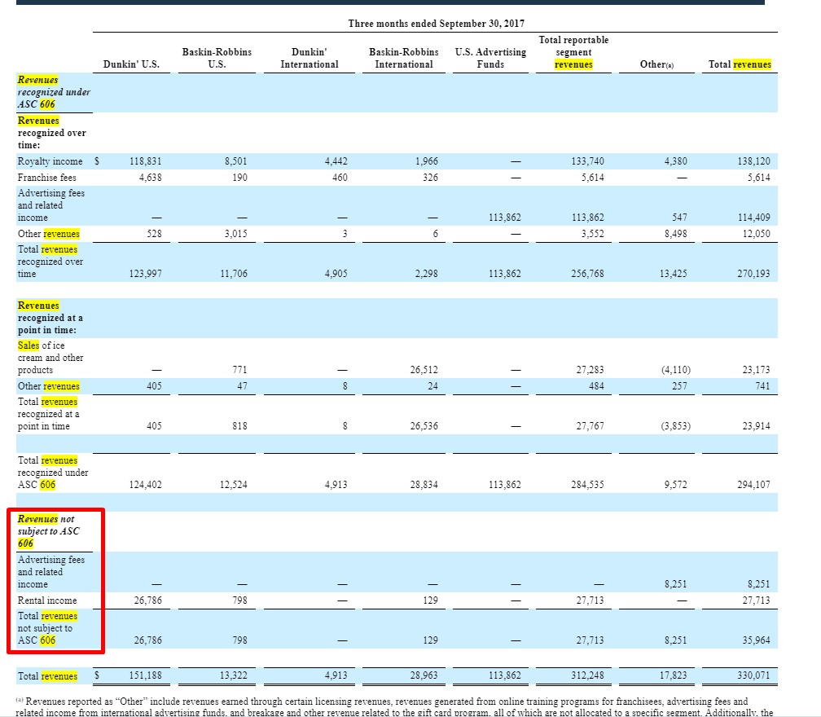Viewport: 821px width, 717px height.
Task: Select the royalty income total 138,120
Action: tap(753, 161)
